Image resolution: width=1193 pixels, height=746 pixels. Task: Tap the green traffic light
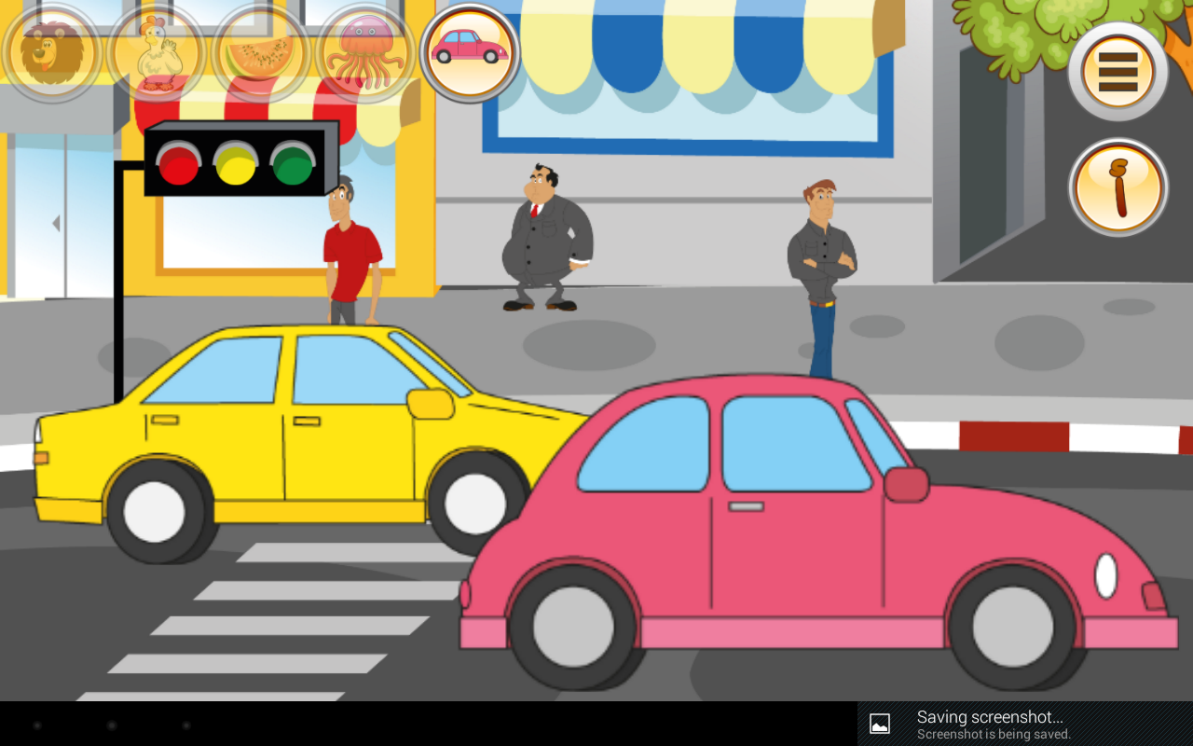tap(293, 164)
